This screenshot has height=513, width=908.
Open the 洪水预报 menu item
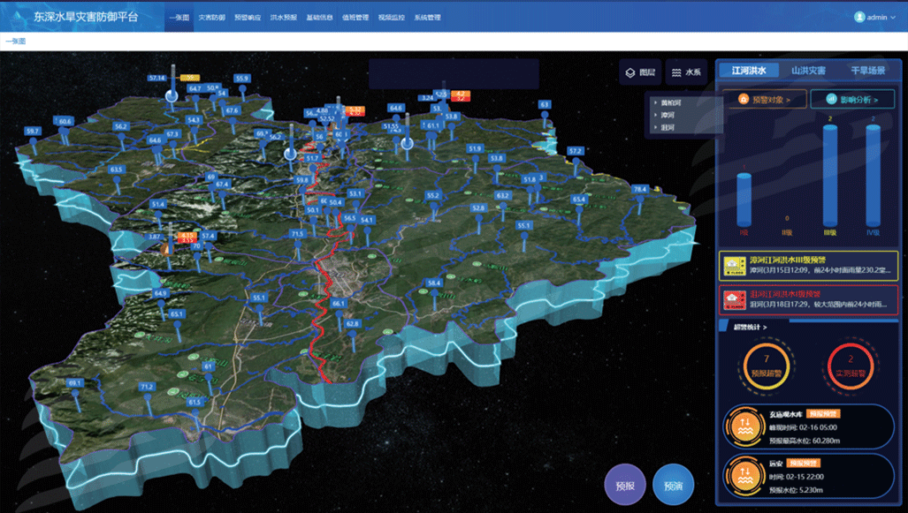click(x=283, y=18)
